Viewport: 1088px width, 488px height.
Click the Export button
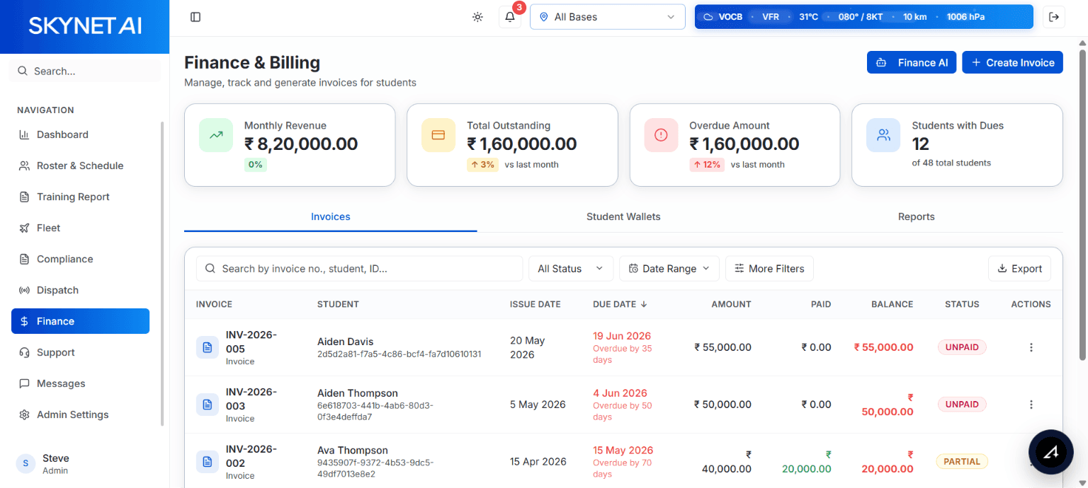[x=1019, y=269]
